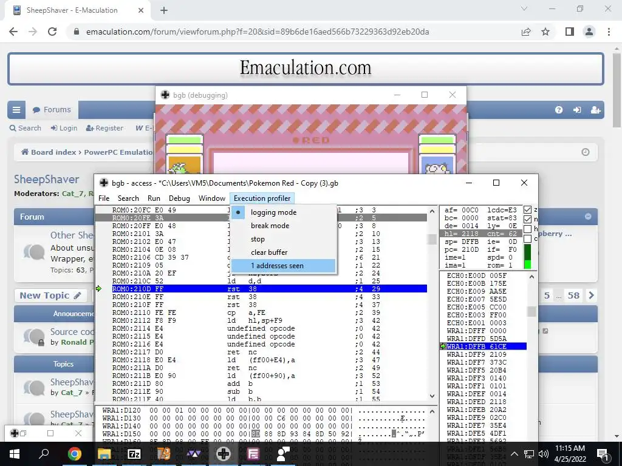Click stop in the Execution profiler menu
The height and width of the screenshot is (466, 622).
tap(283, 239)
